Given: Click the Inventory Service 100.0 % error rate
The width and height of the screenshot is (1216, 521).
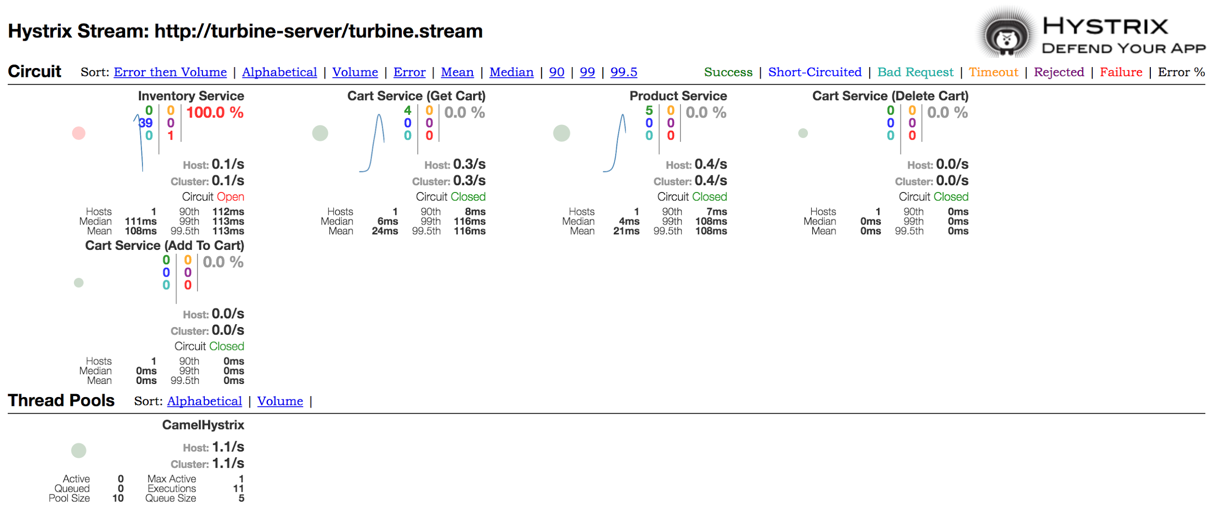Looking at the screenshot, I should (215, 113).
